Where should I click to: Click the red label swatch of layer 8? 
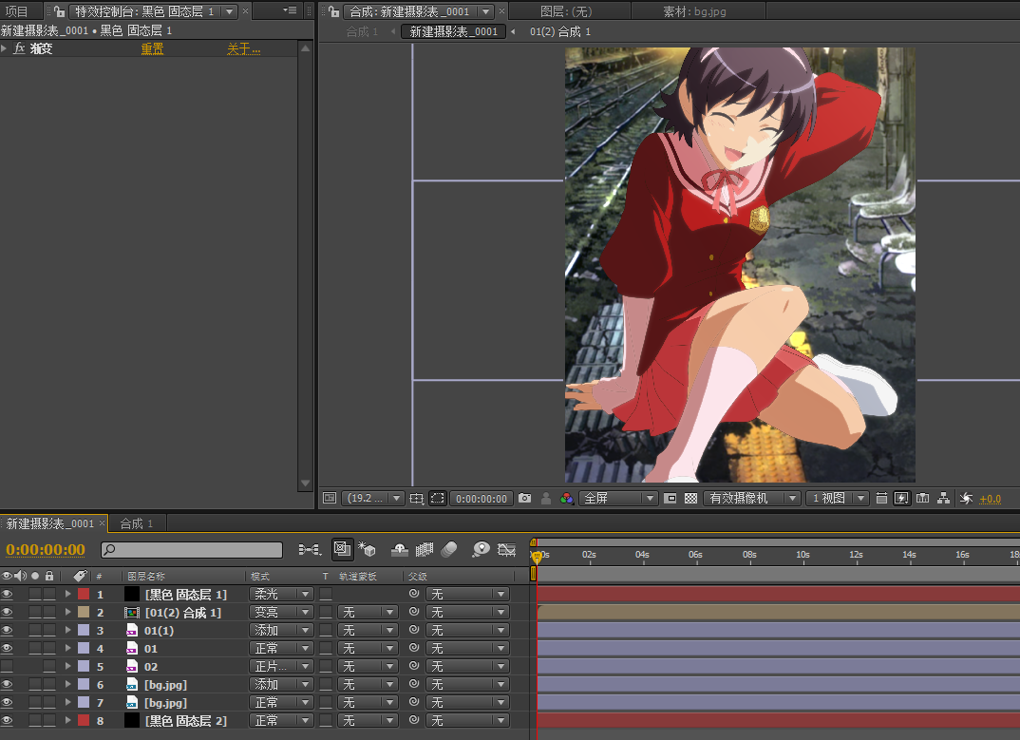tap(84, 721)
